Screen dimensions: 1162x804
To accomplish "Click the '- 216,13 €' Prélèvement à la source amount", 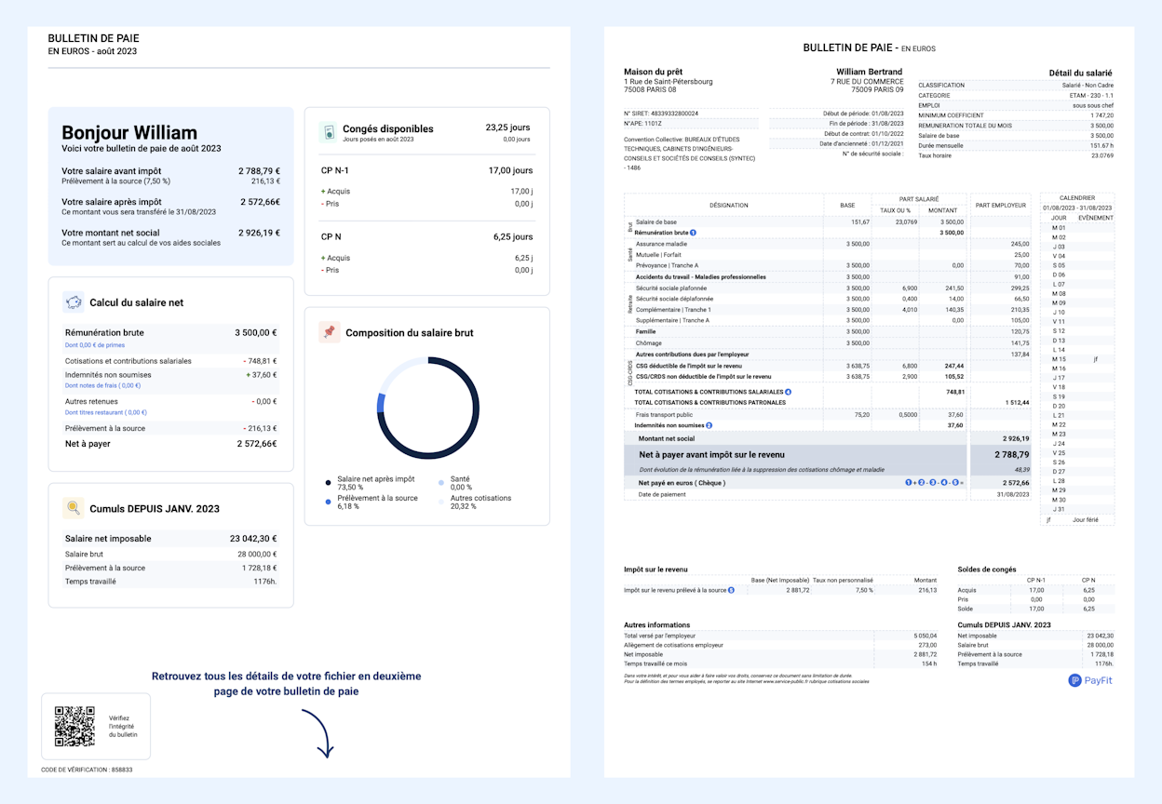I will (260, 428).
